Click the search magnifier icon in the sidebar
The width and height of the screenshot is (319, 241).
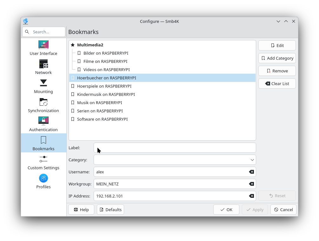click(x=27, y=32)
